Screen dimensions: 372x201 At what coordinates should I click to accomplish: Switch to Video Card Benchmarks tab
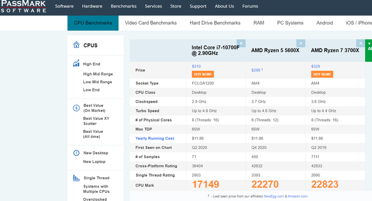[151, 23]
